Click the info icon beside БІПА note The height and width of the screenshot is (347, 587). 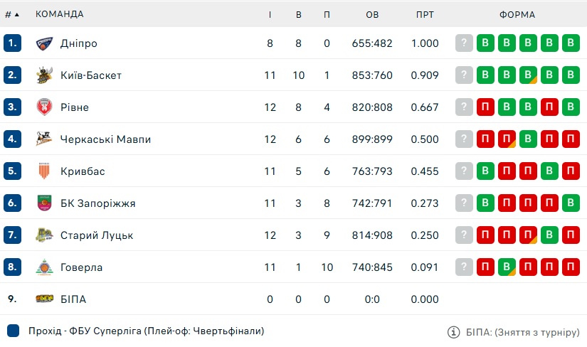(x=453, y=332)
